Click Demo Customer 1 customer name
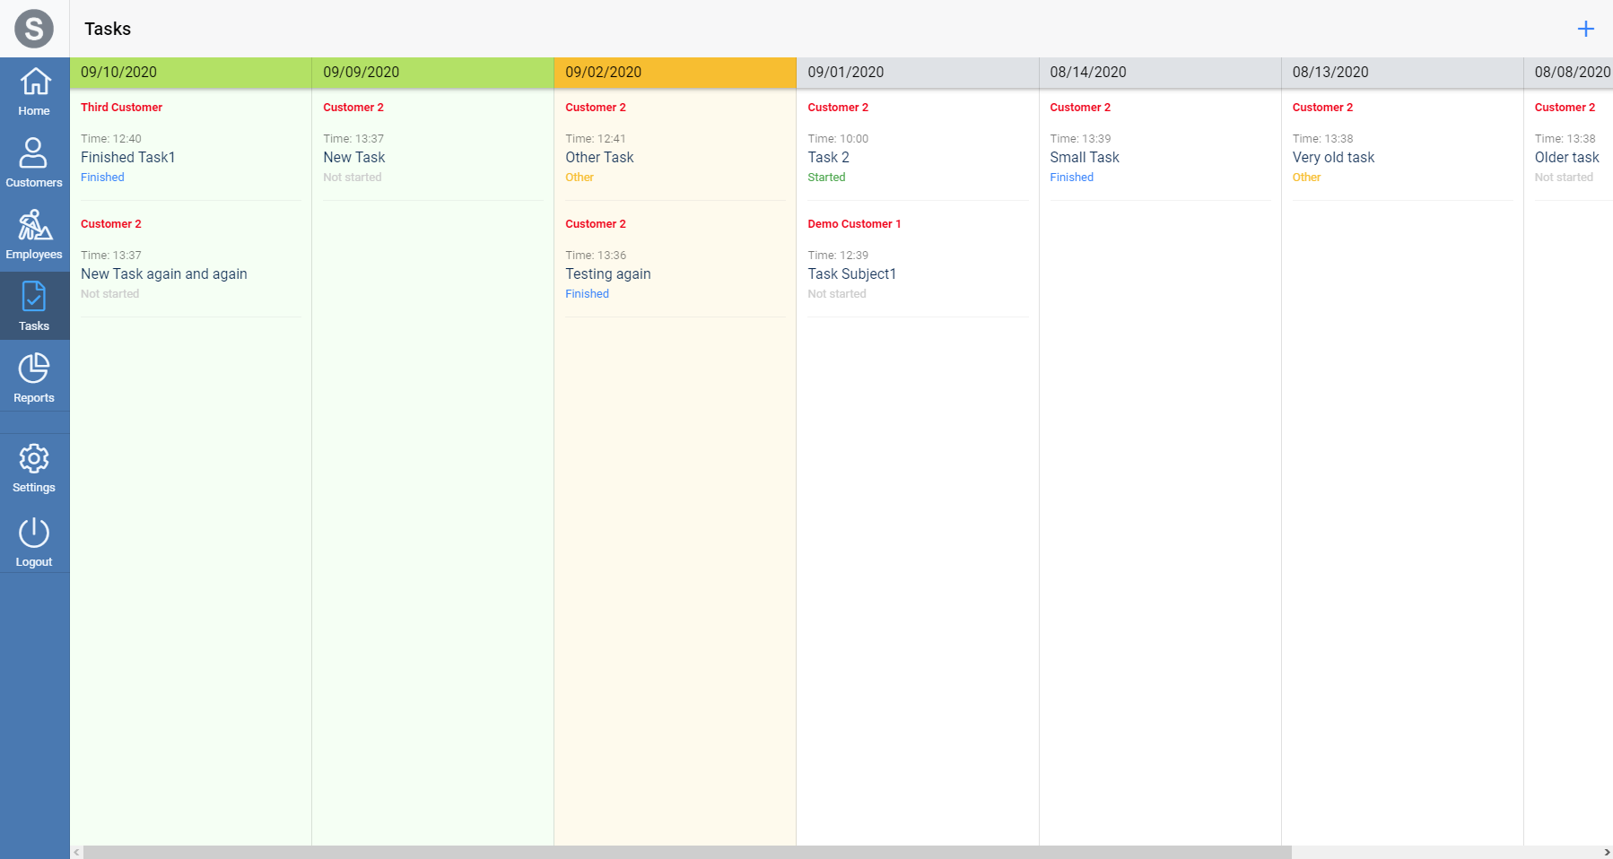The width and height of the screenshot is (1613, 859). click(x=854, y=224)
